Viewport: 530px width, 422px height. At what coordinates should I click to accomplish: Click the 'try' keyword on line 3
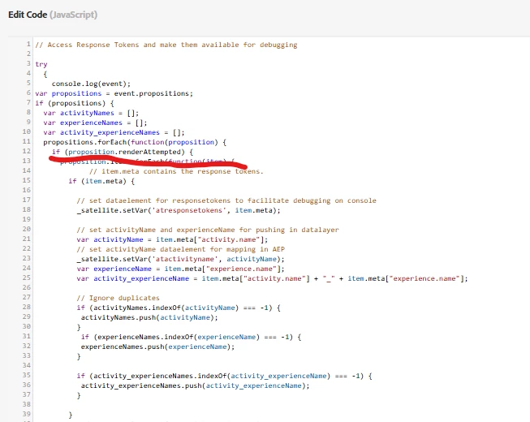(41, 64)
